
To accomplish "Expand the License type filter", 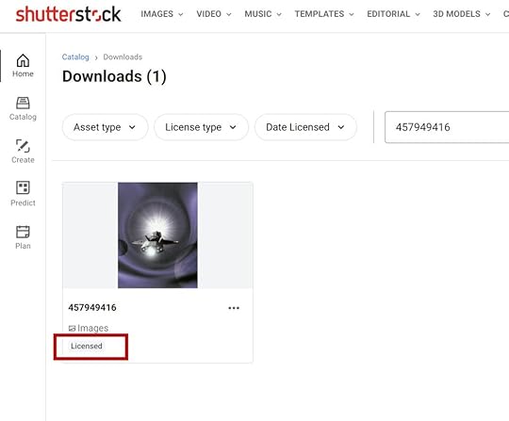I will click(x=201, y=127).
